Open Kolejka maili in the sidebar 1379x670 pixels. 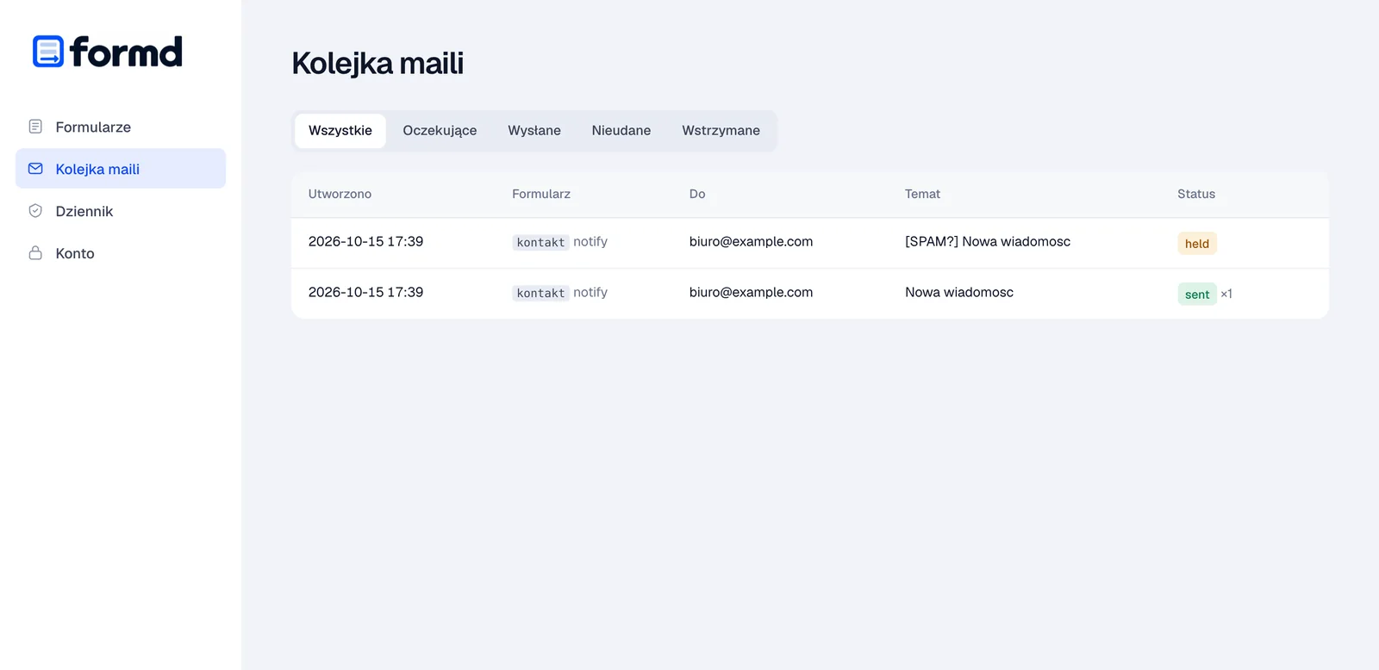coord(121,169)
